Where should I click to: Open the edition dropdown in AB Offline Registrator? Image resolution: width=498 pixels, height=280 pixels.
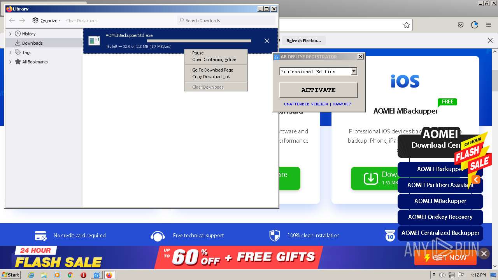tap(354, 71)
